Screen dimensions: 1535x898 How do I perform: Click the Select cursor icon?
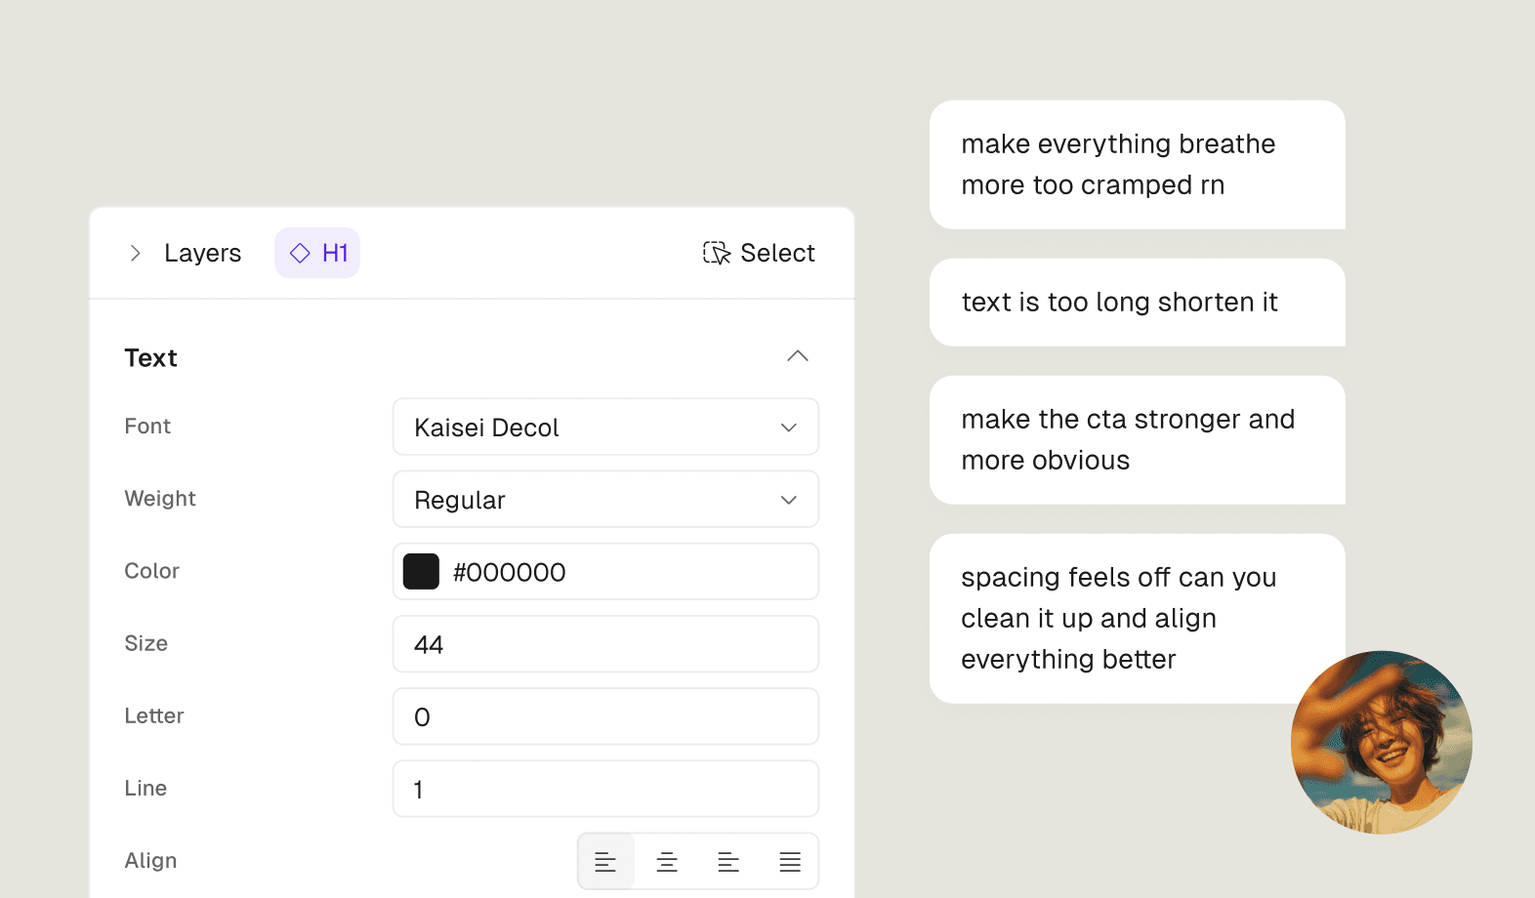point(717,254)
